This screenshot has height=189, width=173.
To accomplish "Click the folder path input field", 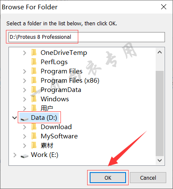I will (87, 37).
